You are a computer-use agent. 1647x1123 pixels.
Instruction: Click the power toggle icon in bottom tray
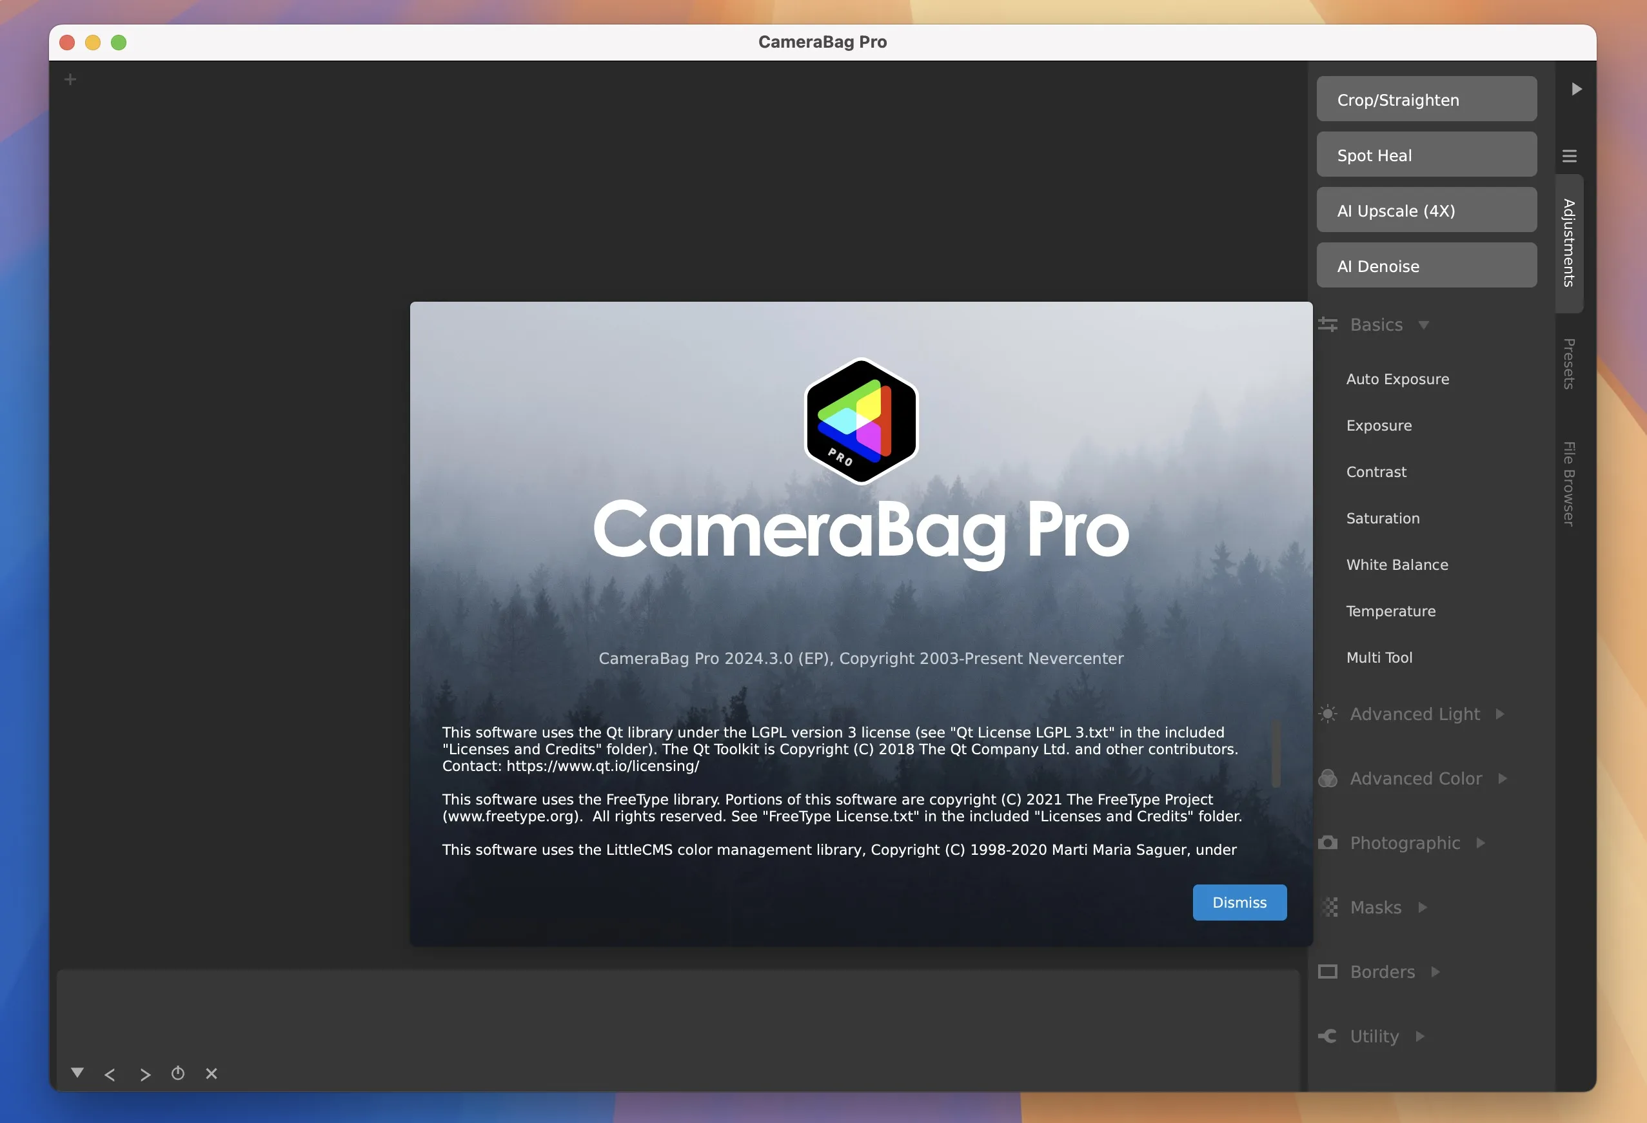click(178, 1073)
